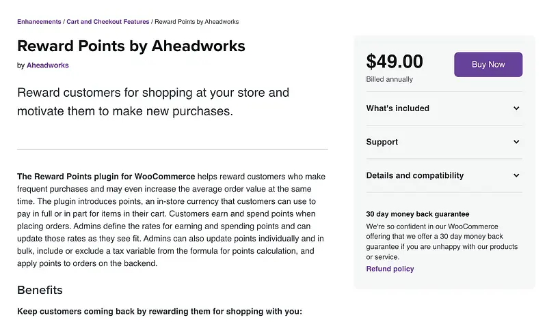Click the Keep customers coming back line

click(x=159, y=312)
